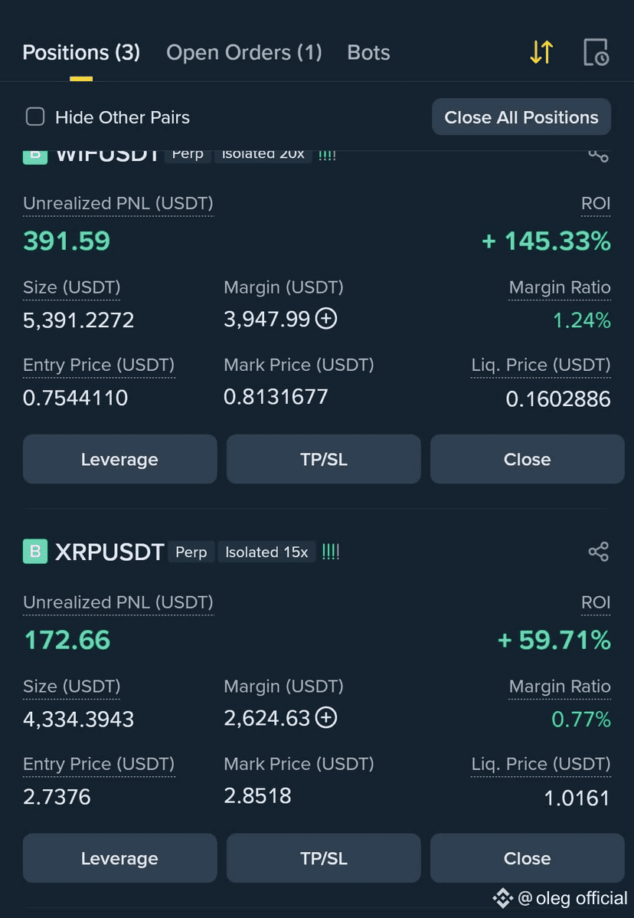
Task: Enable the Hide Other Pairs checkbox
Action: click(x=35, y=116)
